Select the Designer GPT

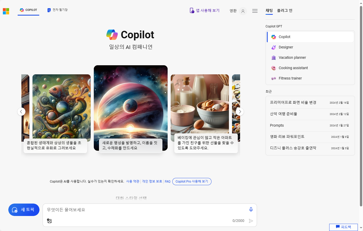pyautogui.click(x=310, y=47)
